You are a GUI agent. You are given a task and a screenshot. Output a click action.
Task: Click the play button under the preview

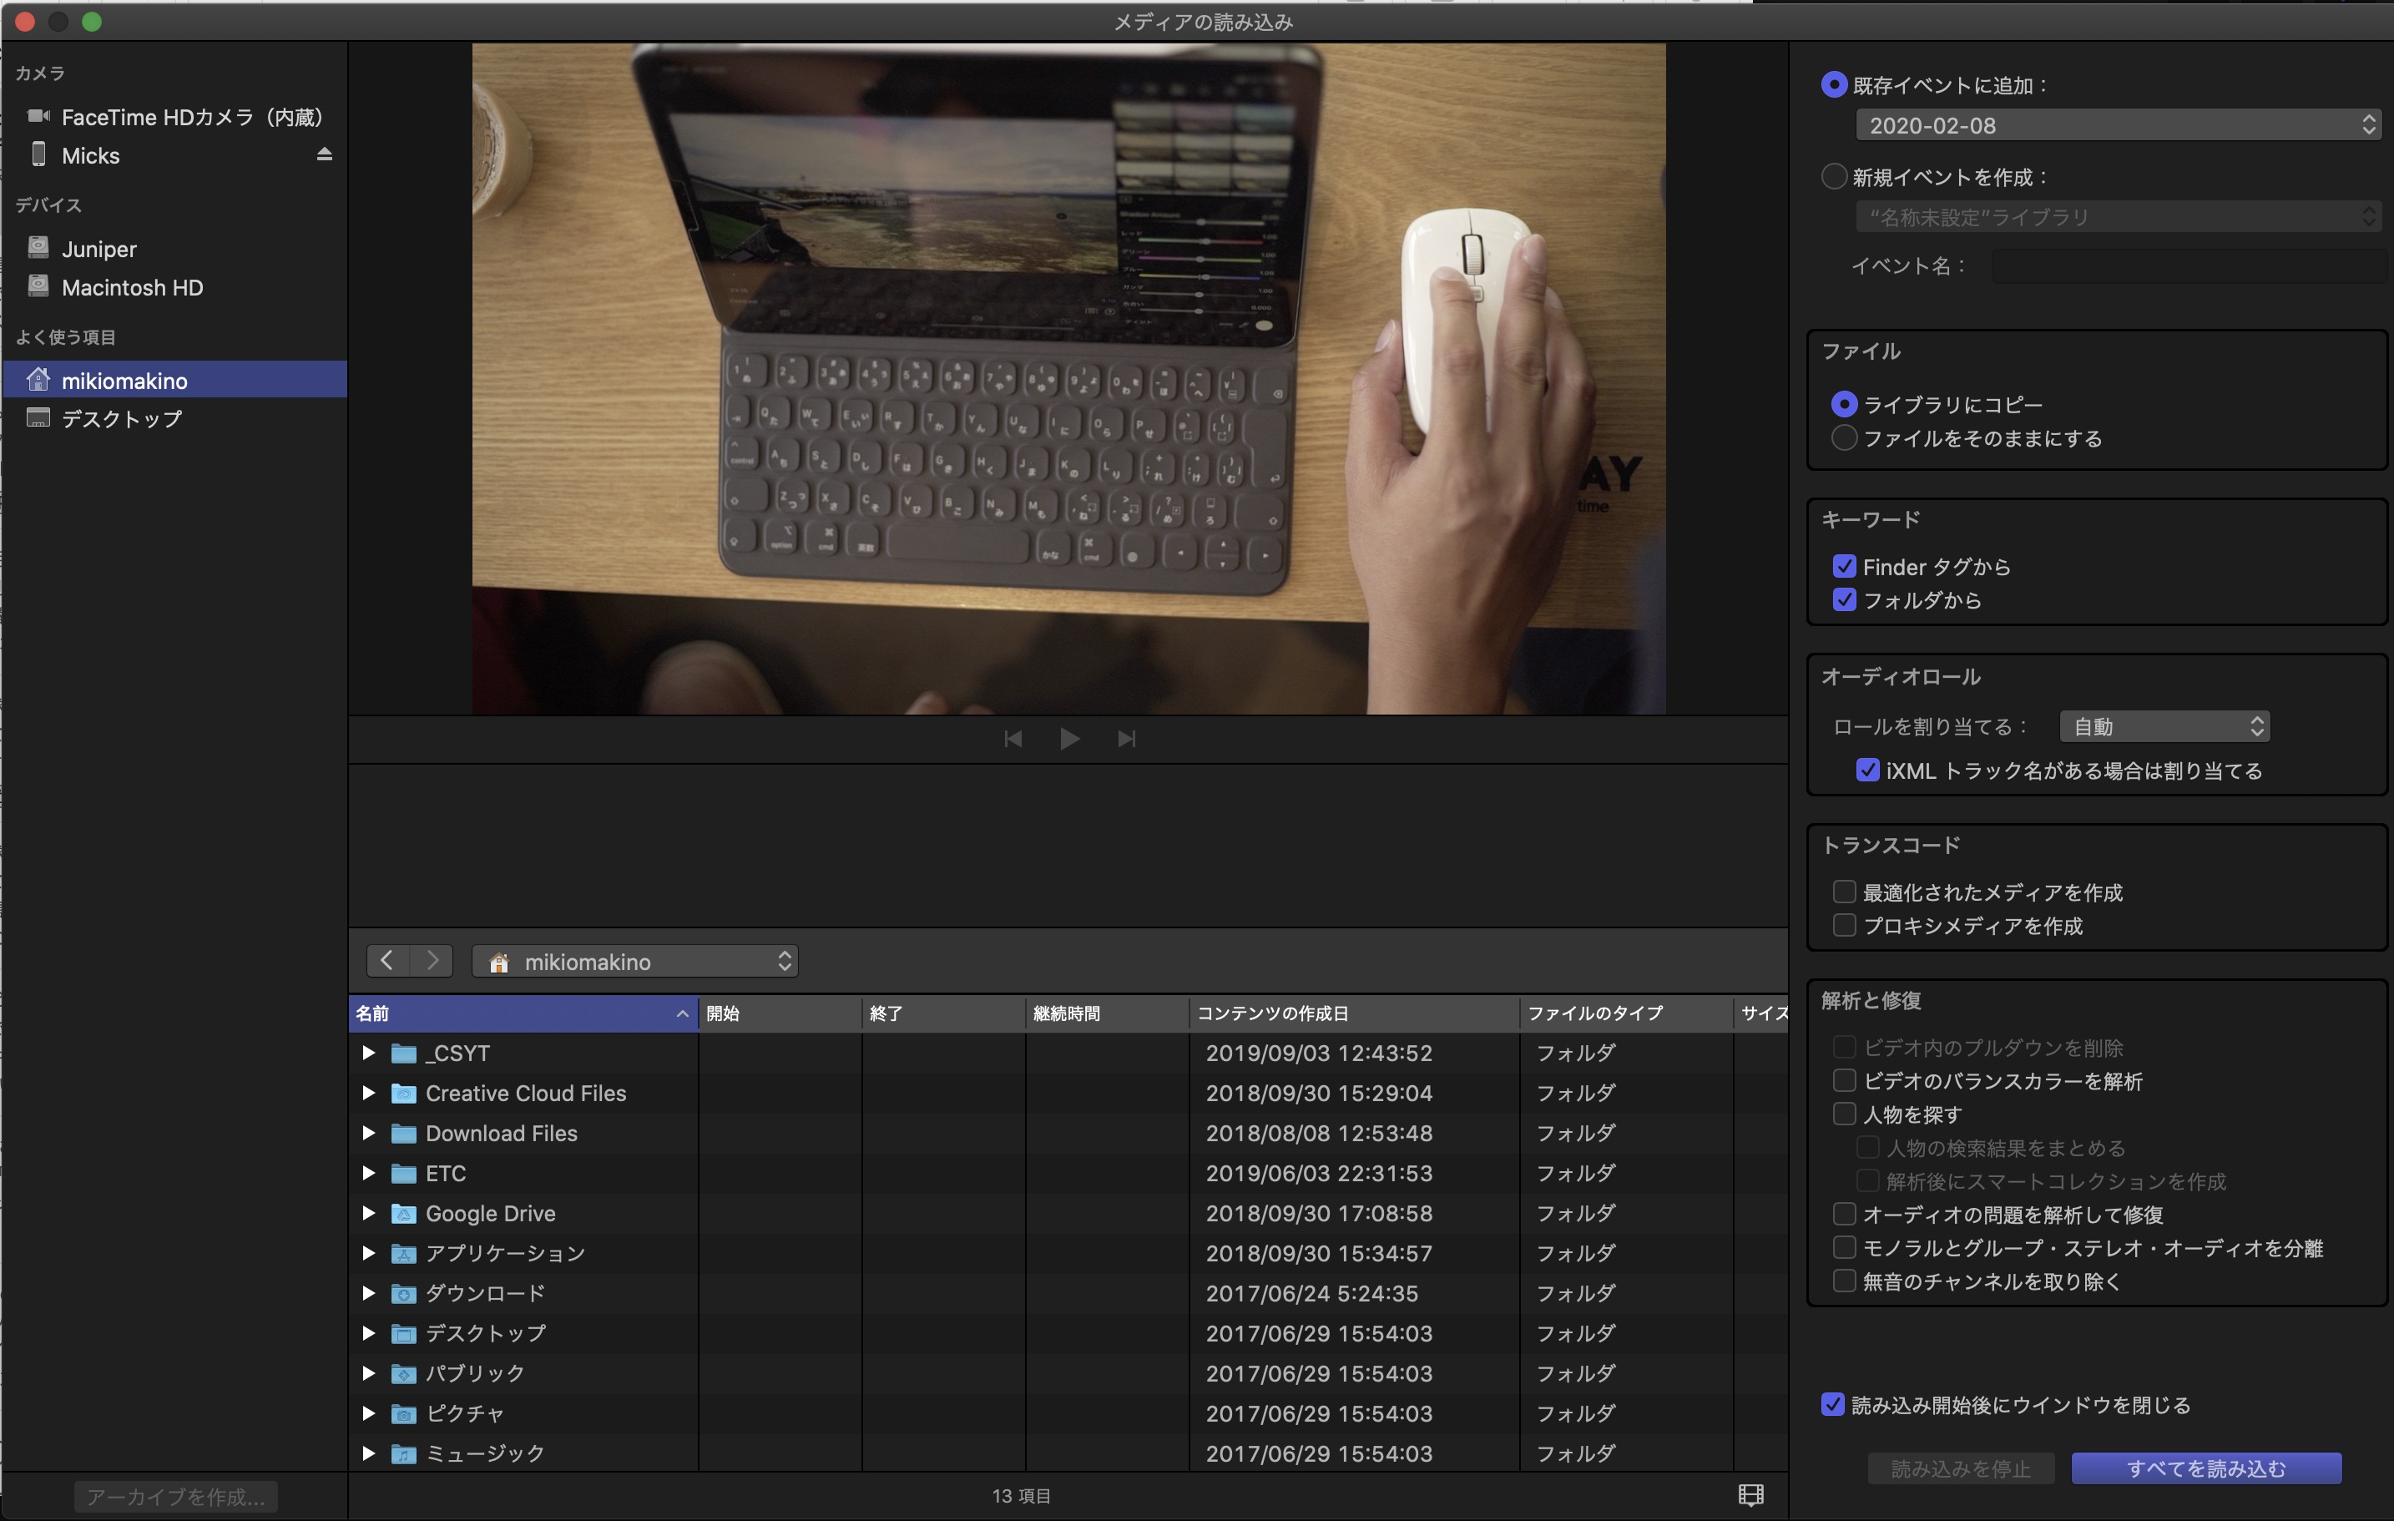(1070, 739)
